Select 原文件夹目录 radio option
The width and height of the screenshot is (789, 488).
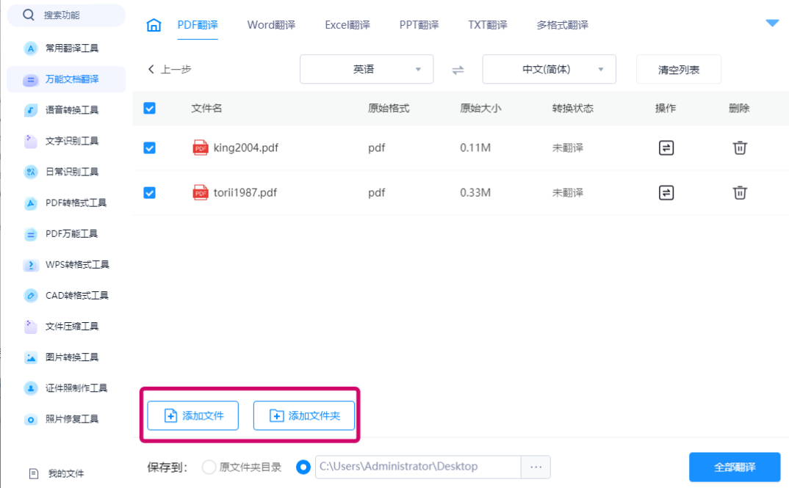click(209, 467)
